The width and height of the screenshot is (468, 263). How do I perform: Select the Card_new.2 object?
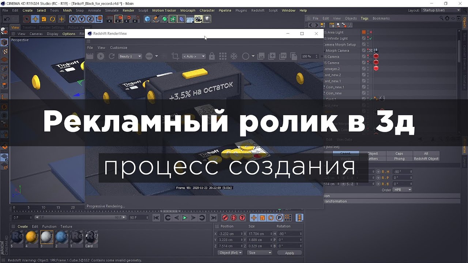coord(332,75)
